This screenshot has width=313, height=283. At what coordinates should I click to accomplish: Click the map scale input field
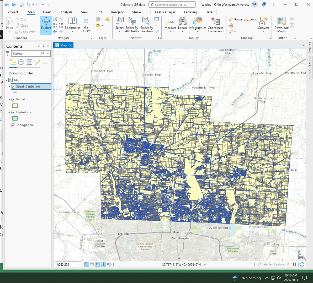[x=66, y=264]
